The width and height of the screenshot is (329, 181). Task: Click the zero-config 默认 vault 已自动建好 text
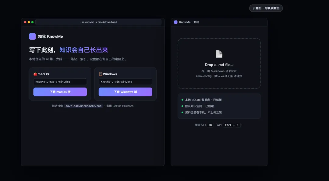point(219,76)
